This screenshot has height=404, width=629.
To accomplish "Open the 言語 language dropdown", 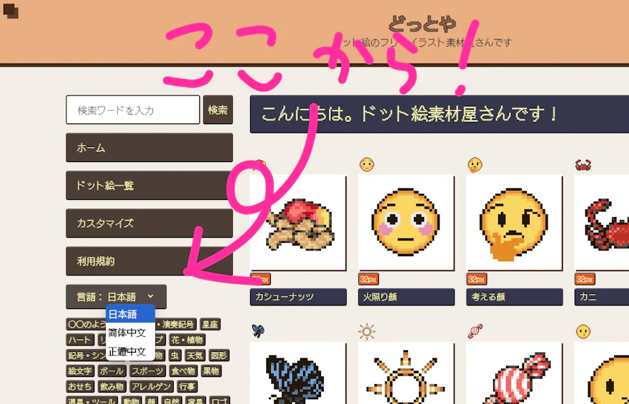I will pyautogui.click(x=116, y=297).
